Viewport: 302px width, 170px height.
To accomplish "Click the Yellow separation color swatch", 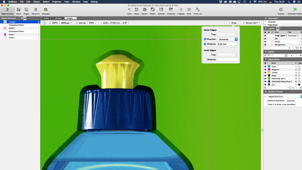I will (x=269, y=73).
